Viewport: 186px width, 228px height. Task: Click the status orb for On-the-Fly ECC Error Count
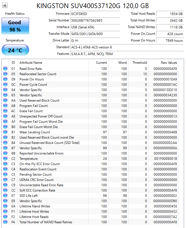point(5,164)
